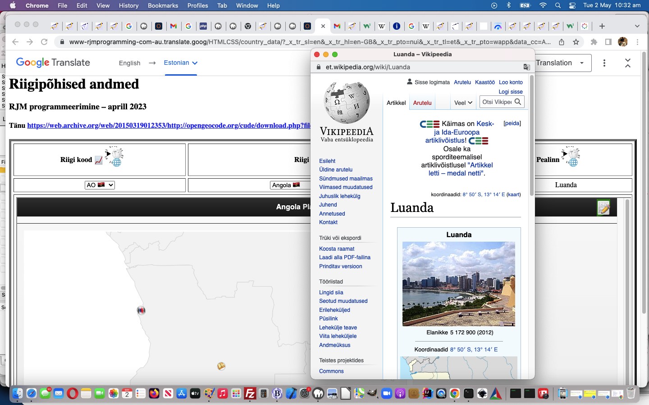This screenshot has height=405, width=649.
Task: Switch to the Arutelu tab
Action: tap(422, 103)
